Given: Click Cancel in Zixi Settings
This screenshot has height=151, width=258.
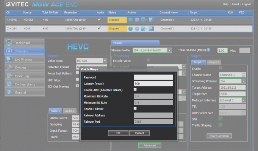Looking at the screenshot, I should (x=139, y=133).
